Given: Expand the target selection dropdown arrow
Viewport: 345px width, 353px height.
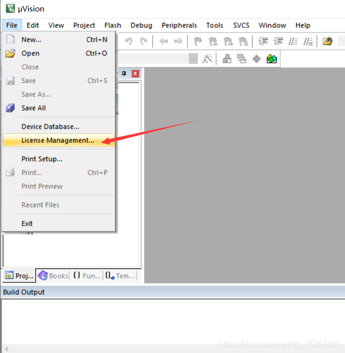Looking at the screenshot, I should tap(193, 59).
